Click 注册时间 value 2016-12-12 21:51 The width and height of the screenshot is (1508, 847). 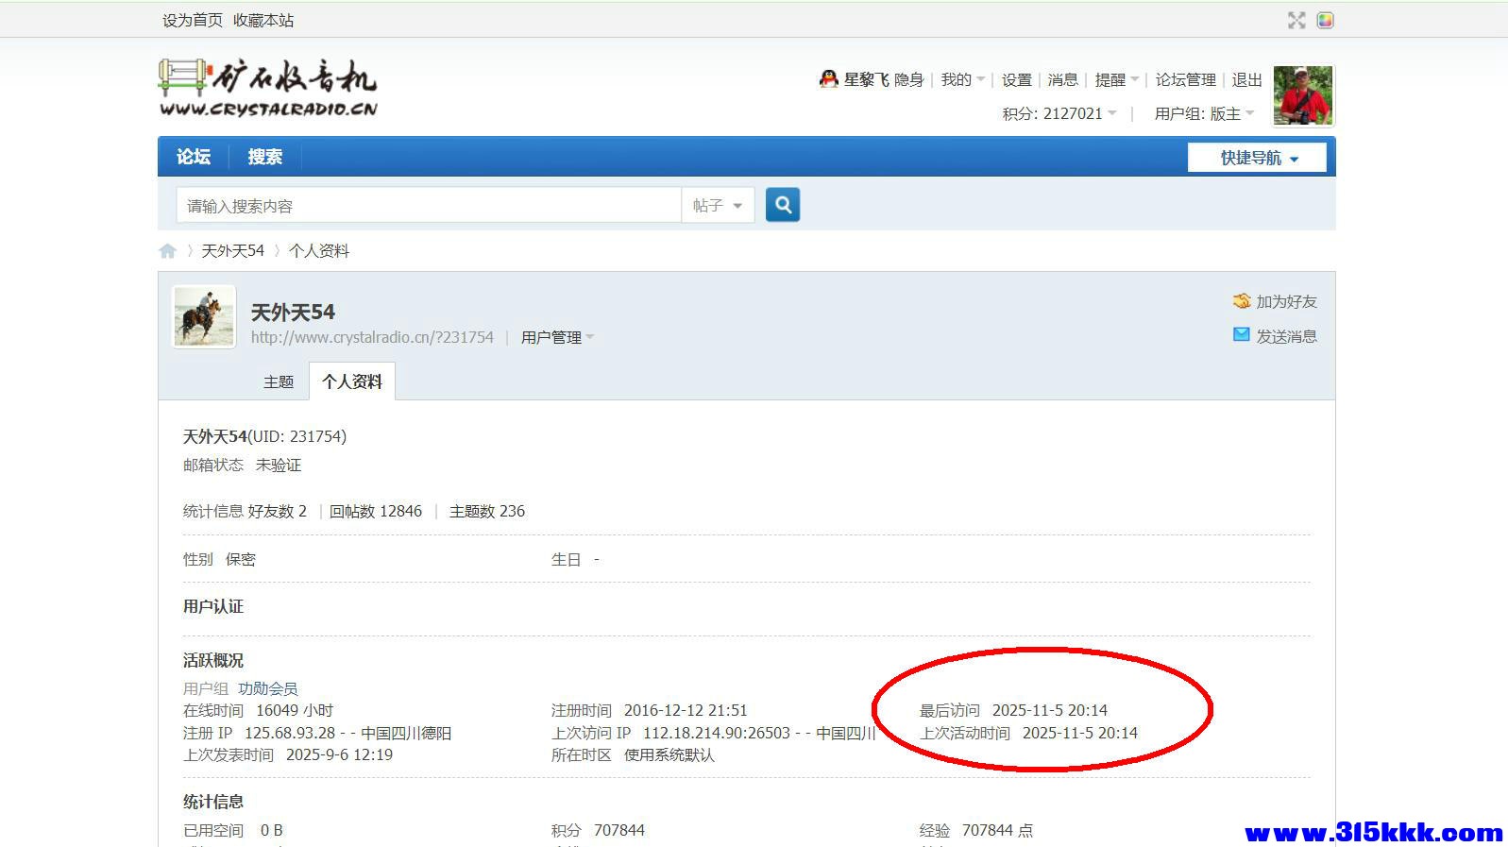[686, 710]
